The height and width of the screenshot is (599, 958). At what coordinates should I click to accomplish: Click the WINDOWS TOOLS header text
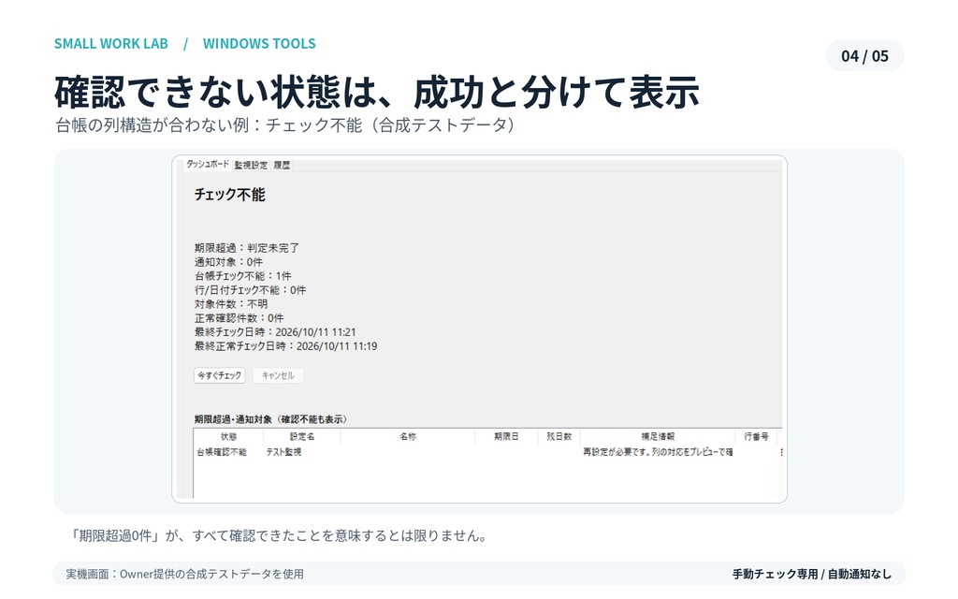(259, 43)
